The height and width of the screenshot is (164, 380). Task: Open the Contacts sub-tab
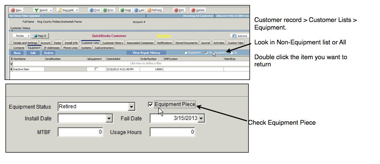pos(19,48)
